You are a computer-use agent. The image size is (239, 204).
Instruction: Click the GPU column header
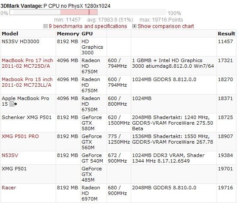[x=87, y=34]
